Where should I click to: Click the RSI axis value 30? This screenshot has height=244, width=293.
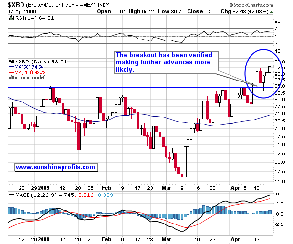click(x=277, y=44)
